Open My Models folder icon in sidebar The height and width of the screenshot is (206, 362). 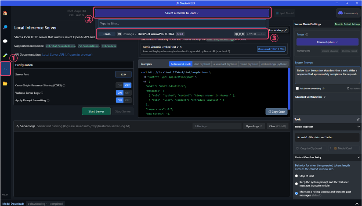(5, 83)
